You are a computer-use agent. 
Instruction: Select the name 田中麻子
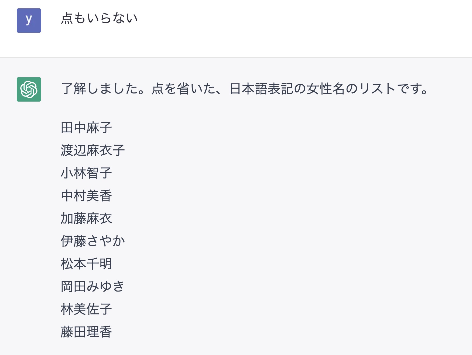pyautogui.click(x=86, y=128)
